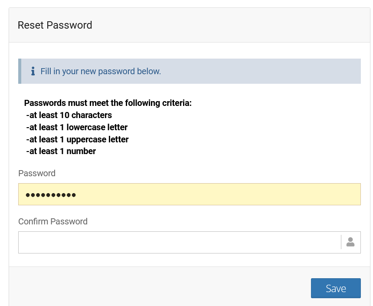
Task: Click the word "criteria" in the requirements heading
Action: pos(175,103)
